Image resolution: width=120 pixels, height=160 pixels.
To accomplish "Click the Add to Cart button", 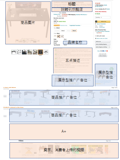I will (x=103, y=21).
